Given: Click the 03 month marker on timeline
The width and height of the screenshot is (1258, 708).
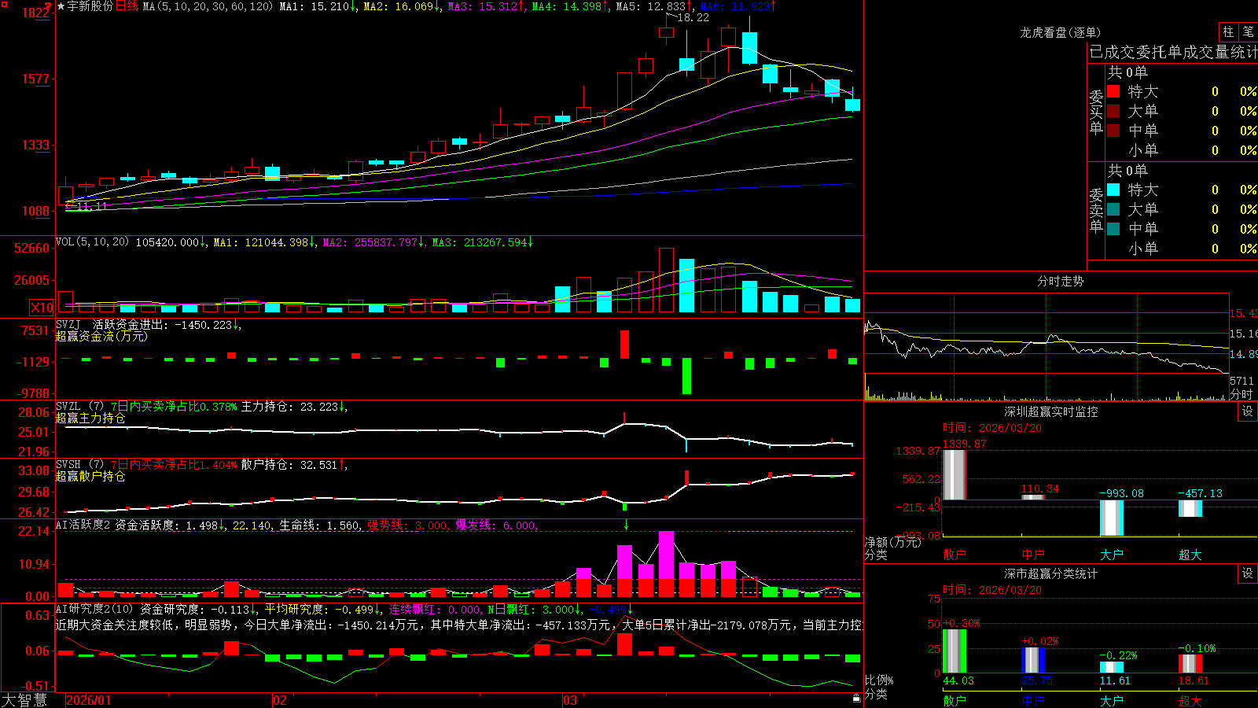Looking at the screenshot, I should click(x=570, y=700).
